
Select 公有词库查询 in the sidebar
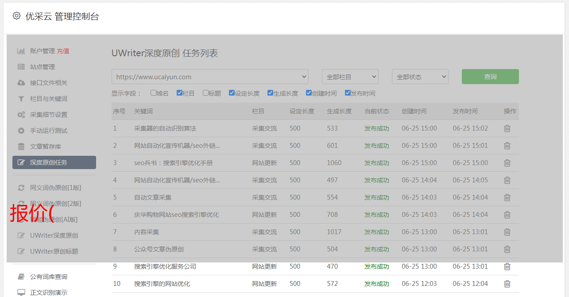pyautogui.click(x=49, y=277)
